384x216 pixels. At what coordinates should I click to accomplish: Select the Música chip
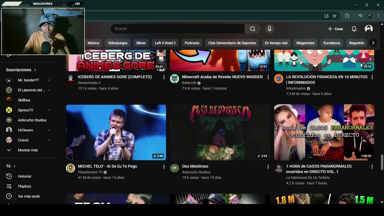pyautogui.click(x=93, y=43)
